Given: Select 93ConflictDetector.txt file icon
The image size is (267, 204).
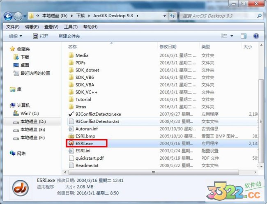Looking at the screenshot, I should 71,121.
